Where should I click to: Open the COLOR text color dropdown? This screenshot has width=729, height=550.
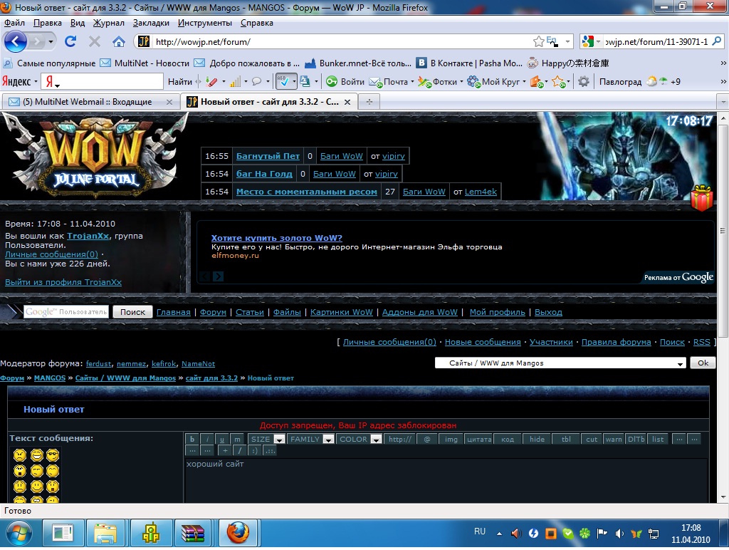pos(359,439)
